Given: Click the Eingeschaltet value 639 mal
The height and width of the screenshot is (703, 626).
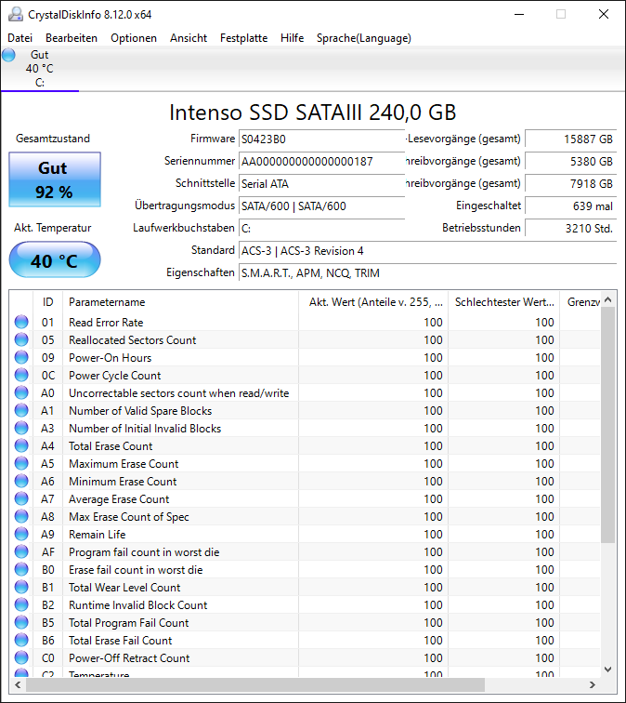Looking at the screenshot, I should point(571,206).
